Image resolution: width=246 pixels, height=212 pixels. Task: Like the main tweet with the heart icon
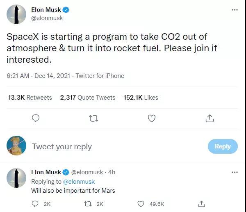click(152, 119)
